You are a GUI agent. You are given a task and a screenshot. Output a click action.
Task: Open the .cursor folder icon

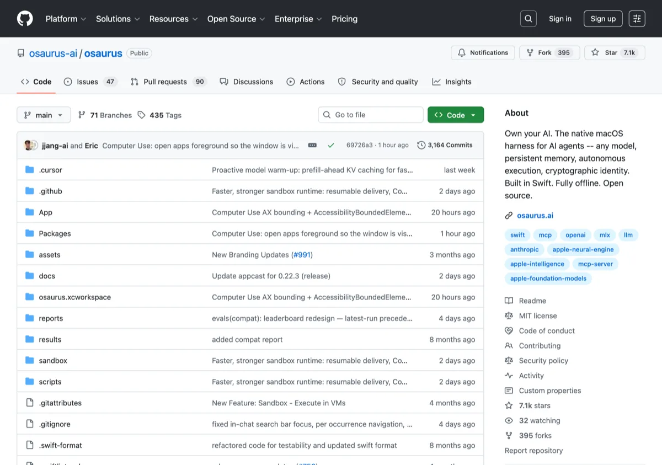(x=30, y=170)
